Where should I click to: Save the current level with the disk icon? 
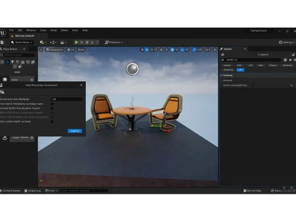click(x=2, y=43)
